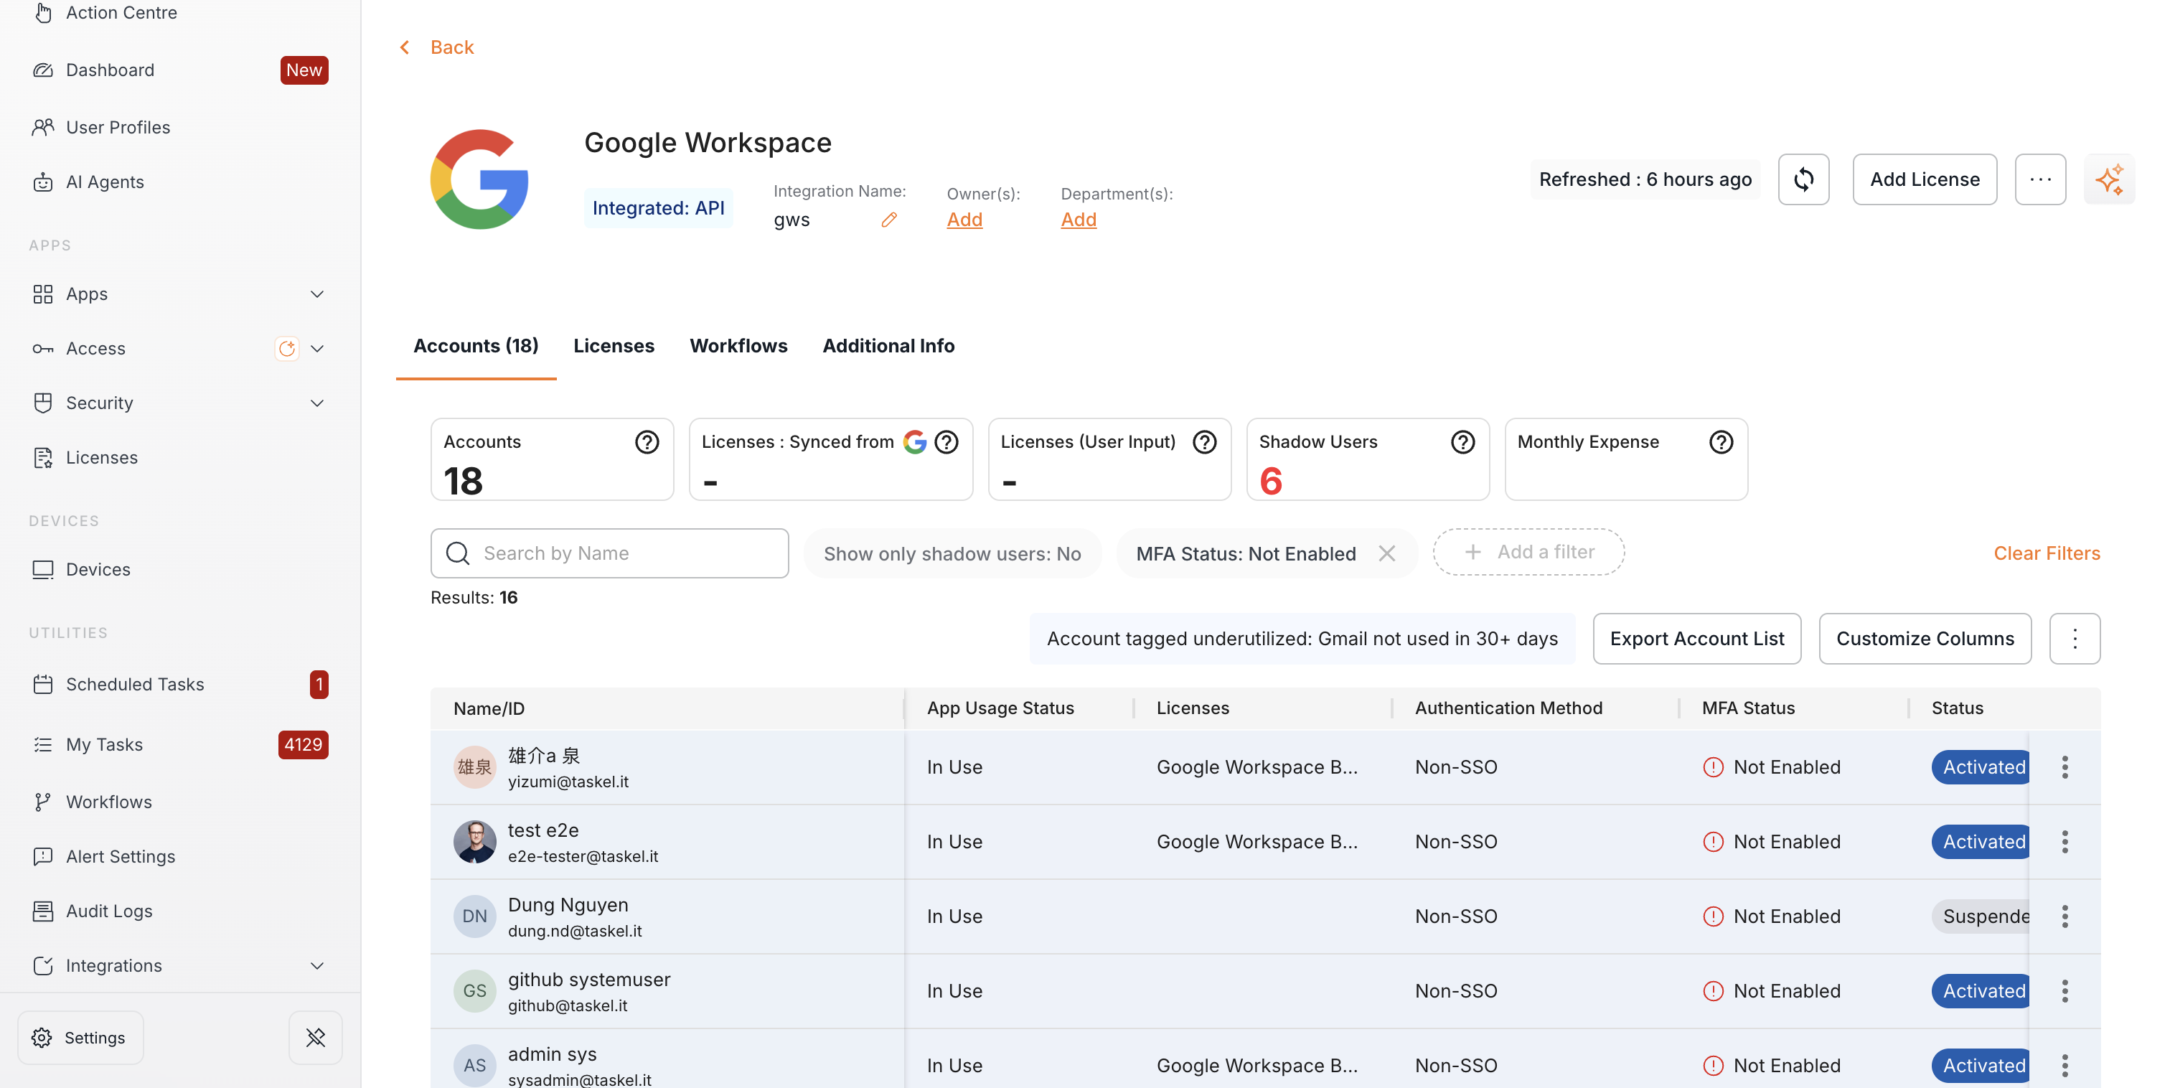Click help icon on Licenses Synced card

click(x=946, y=441)
